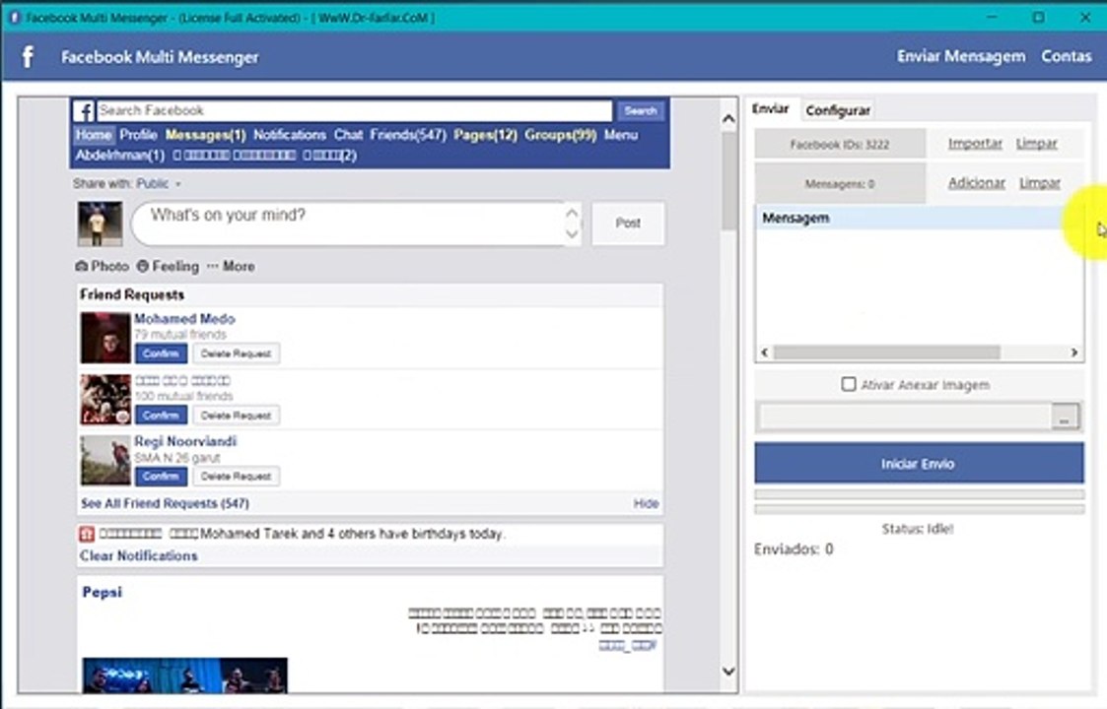Click the Pepsi post image
Screen dimensions: 1107x709
pyautogui.click(x=185, y=676)
